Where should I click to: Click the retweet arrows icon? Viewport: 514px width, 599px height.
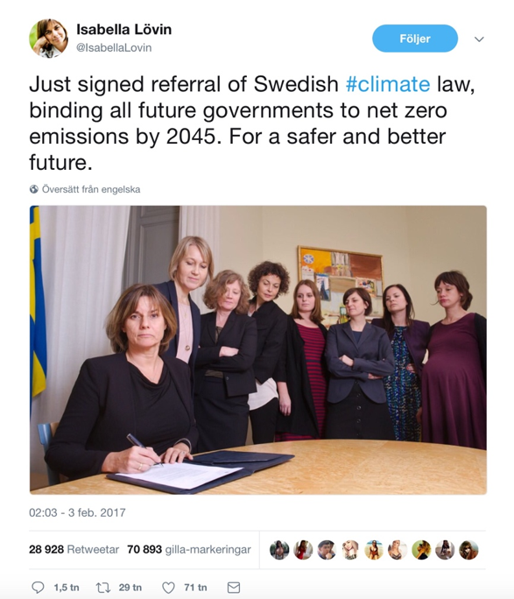pyautogui.click(x=103, y=587)
